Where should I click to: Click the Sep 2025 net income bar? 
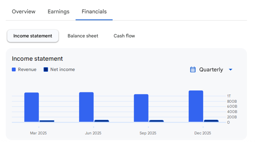point(157,121)
